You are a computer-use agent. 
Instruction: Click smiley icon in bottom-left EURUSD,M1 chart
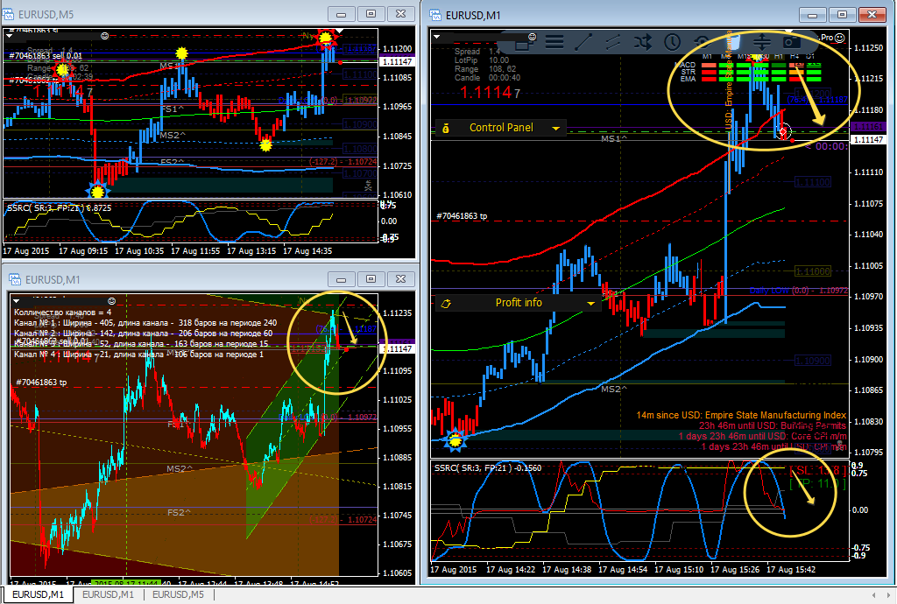pyautogui.click(x=111, y=301)
